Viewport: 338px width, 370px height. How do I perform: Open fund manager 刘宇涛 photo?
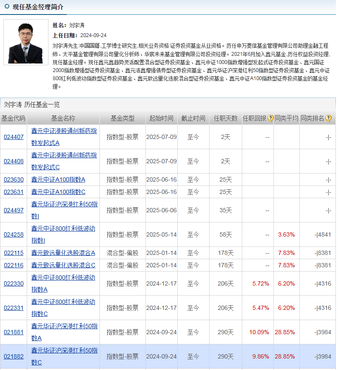point(26,42)
